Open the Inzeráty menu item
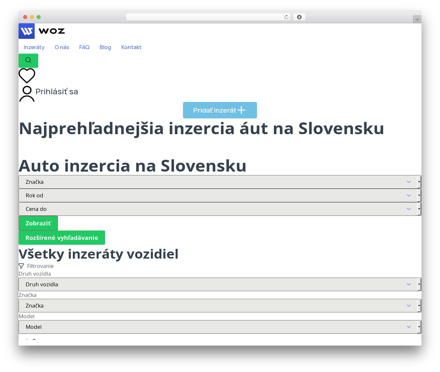Image resolution: width=440 pixels, height=372 pixels. (34, 47)
